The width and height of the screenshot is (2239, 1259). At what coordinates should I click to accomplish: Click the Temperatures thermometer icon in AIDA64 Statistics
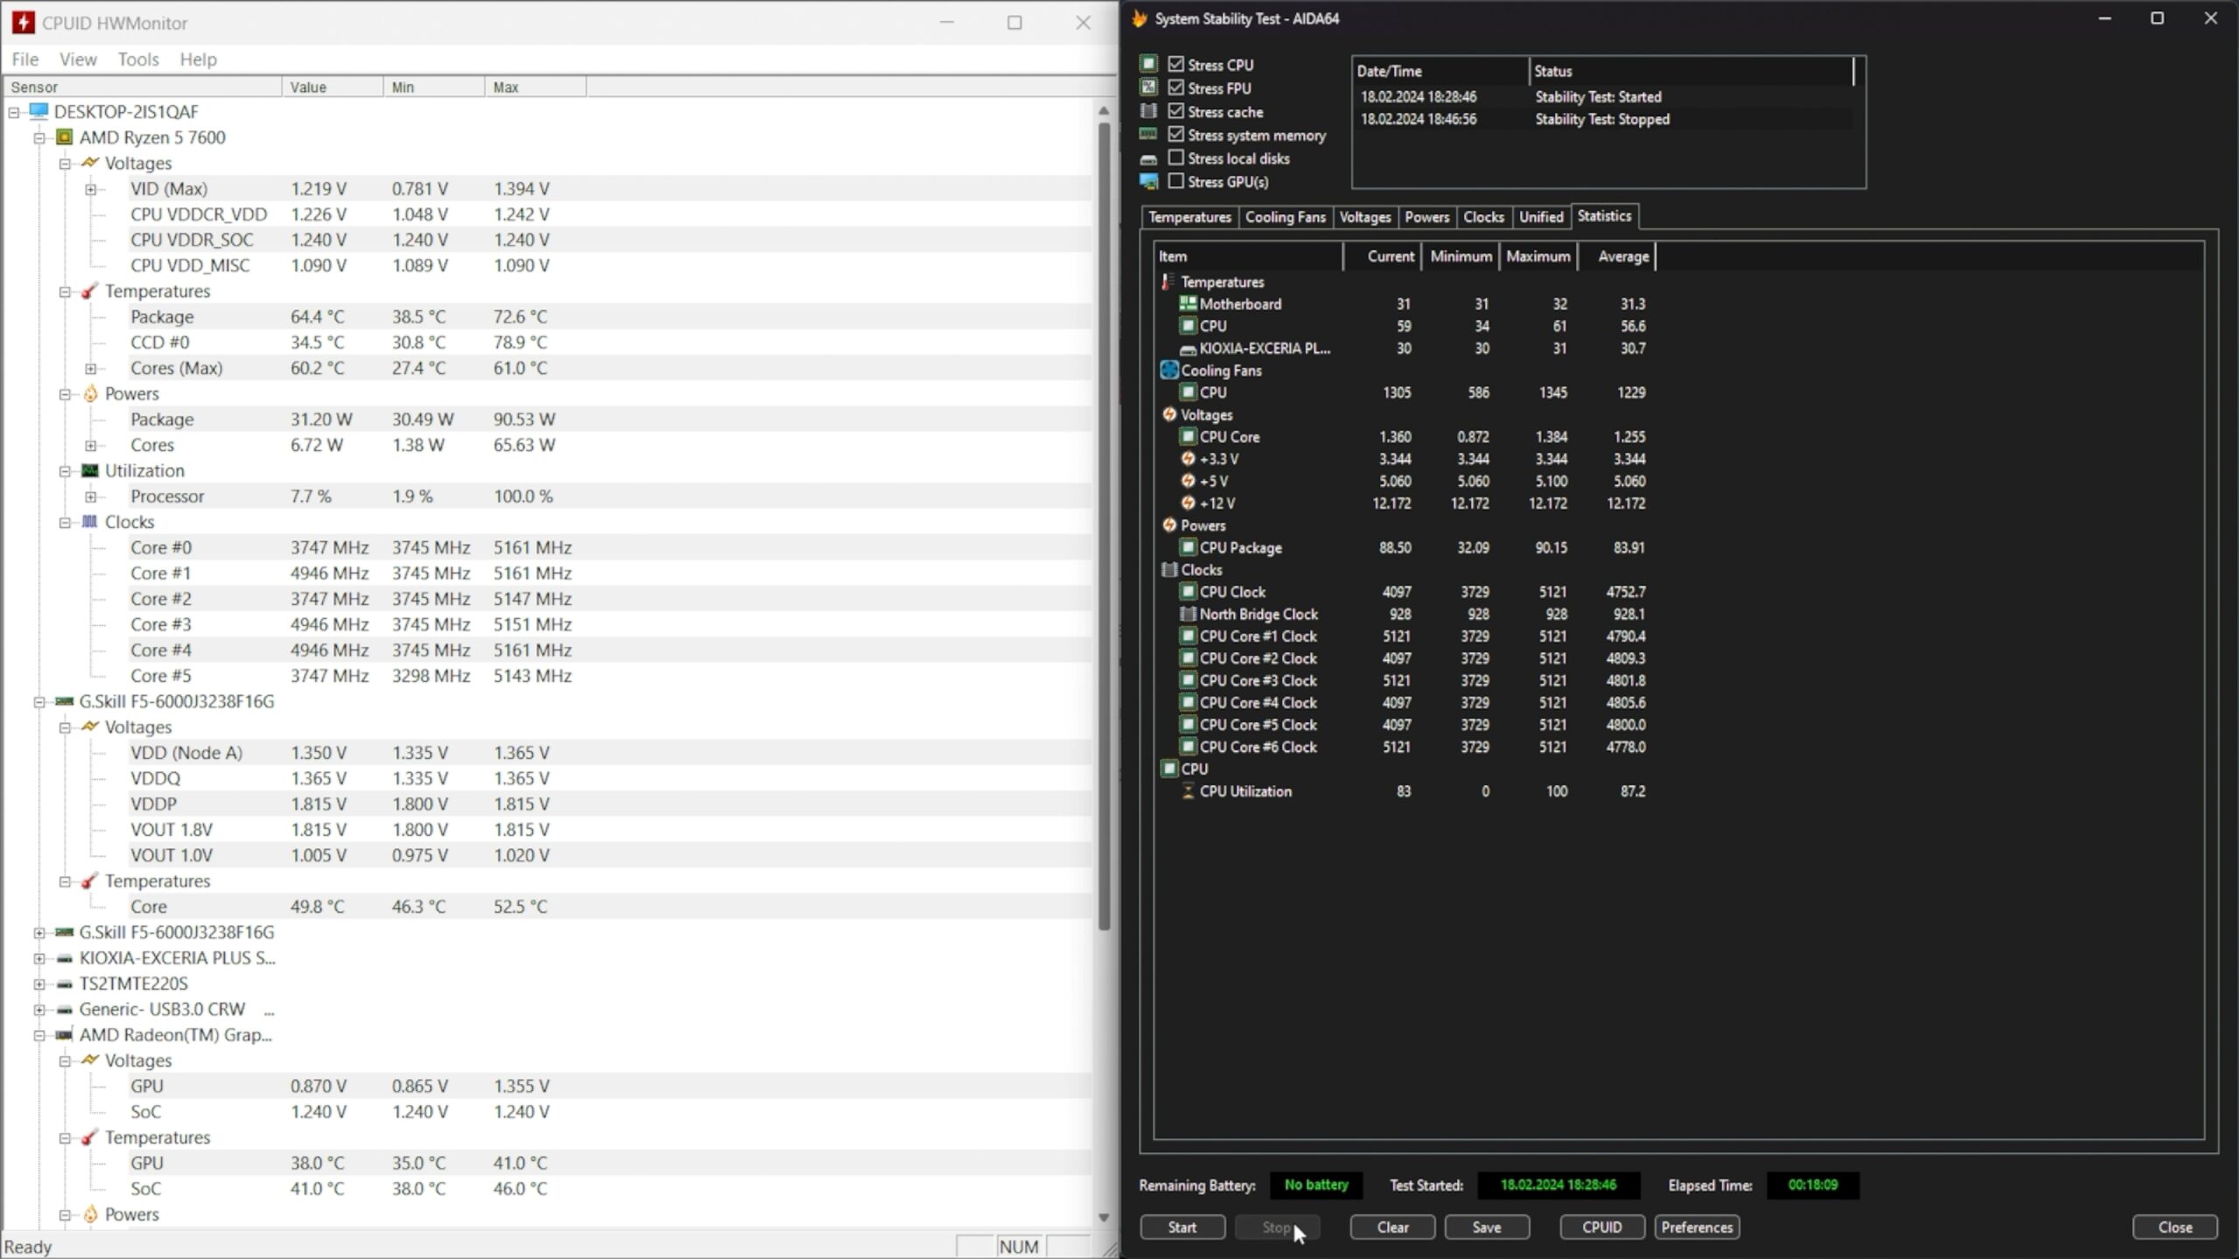tap(1168, 282)
